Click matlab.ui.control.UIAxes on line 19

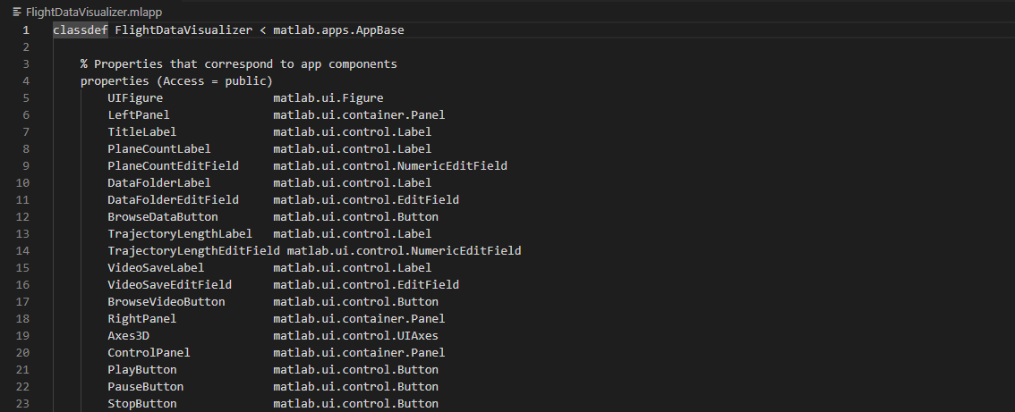tap(355, 336)
